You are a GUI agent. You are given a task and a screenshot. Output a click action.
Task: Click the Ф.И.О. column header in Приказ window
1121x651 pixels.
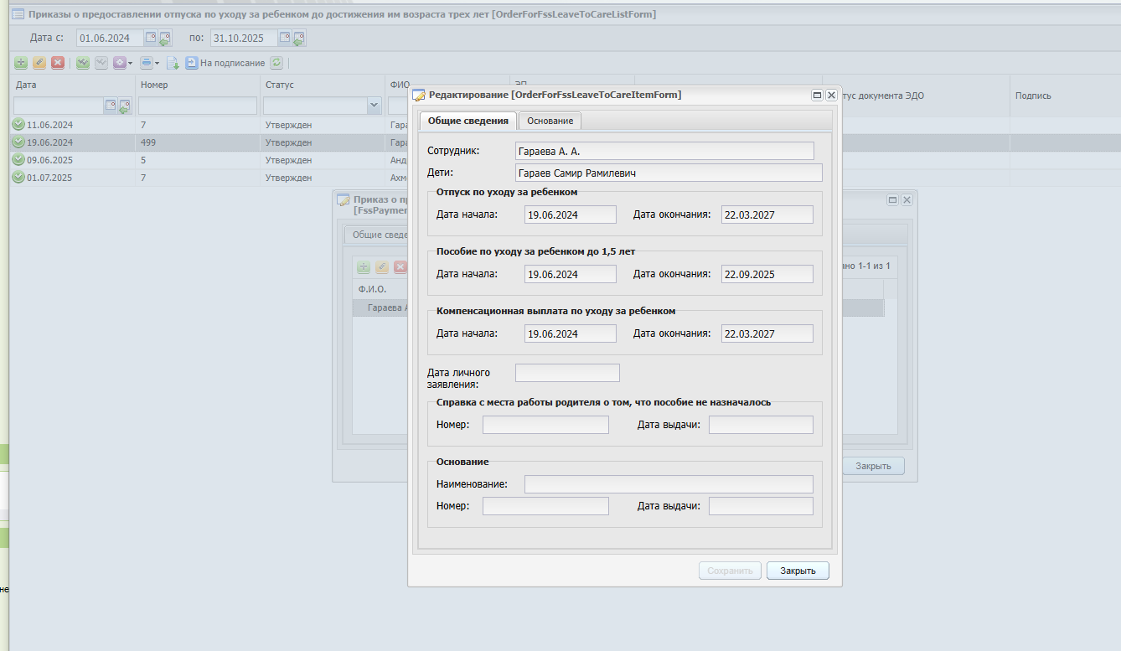pos(382,289)
